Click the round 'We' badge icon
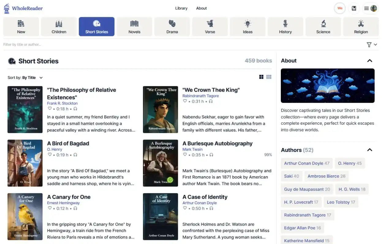The image size is (392, 244). point(340,9)
